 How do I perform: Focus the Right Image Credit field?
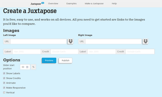click(x=140, y=51)
